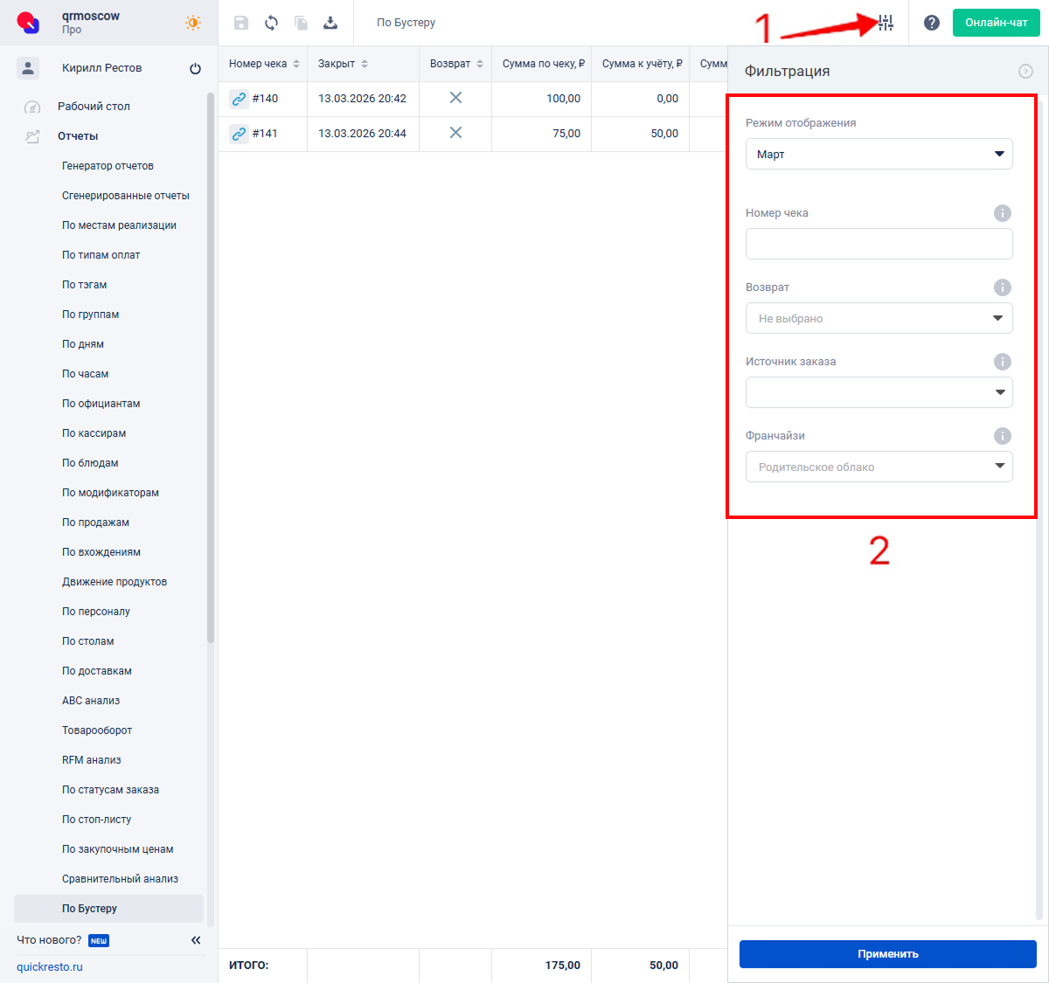Open the Онлайн-чат button
This screenshot has height=983, width=1049.
coord(996,23)
